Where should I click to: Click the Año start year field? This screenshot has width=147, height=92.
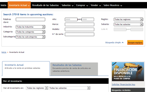point(71,20)
